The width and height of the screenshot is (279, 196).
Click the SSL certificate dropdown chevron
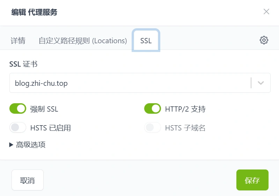[260, 83]
